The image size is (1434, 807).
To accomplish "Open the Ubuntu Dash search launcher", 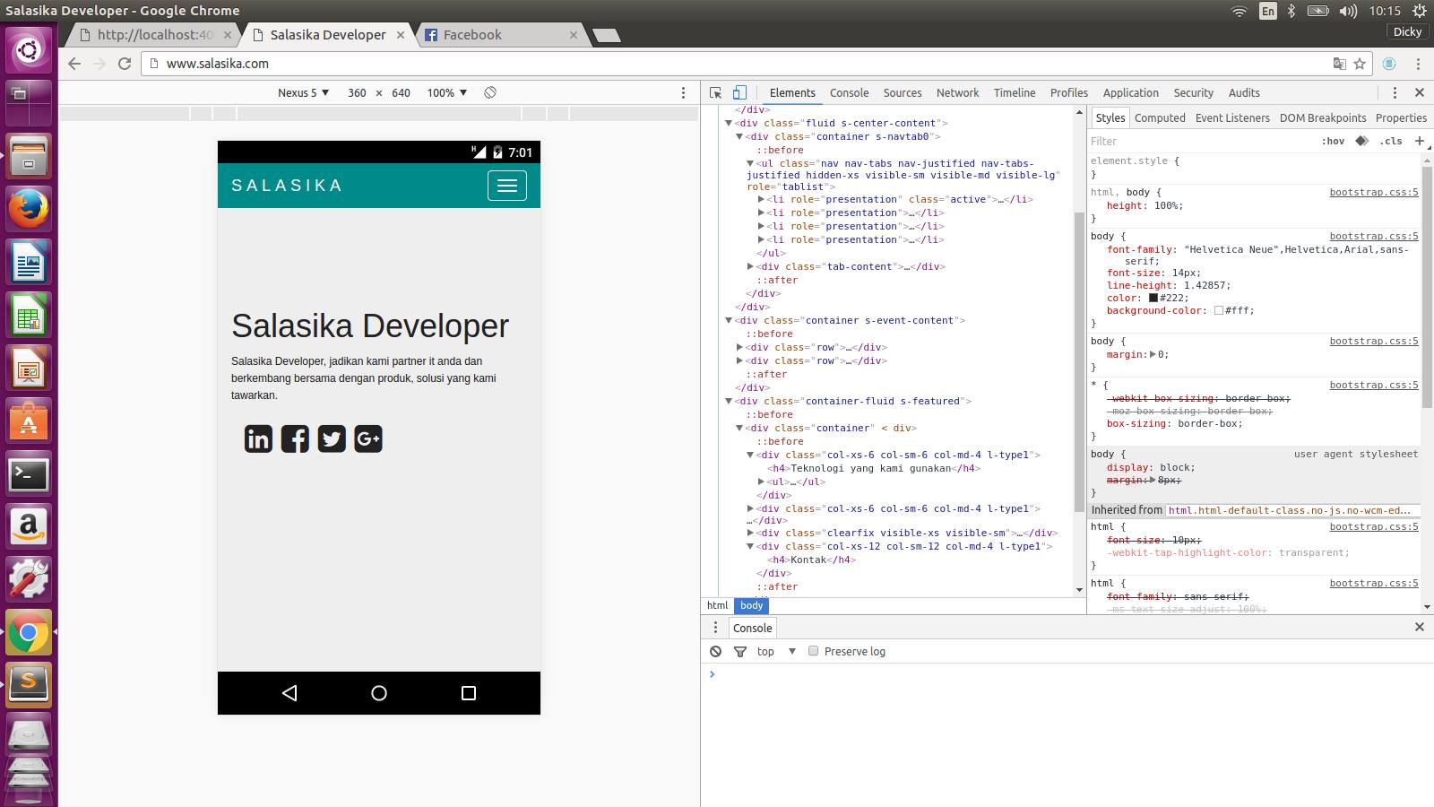I will tap(29, 49).
